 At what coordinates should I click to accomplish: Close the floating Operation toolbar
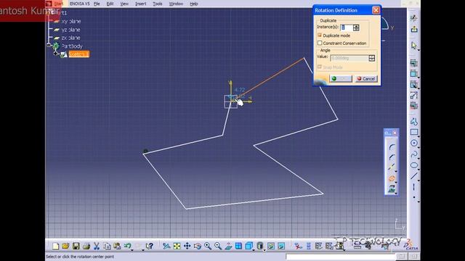395,133
